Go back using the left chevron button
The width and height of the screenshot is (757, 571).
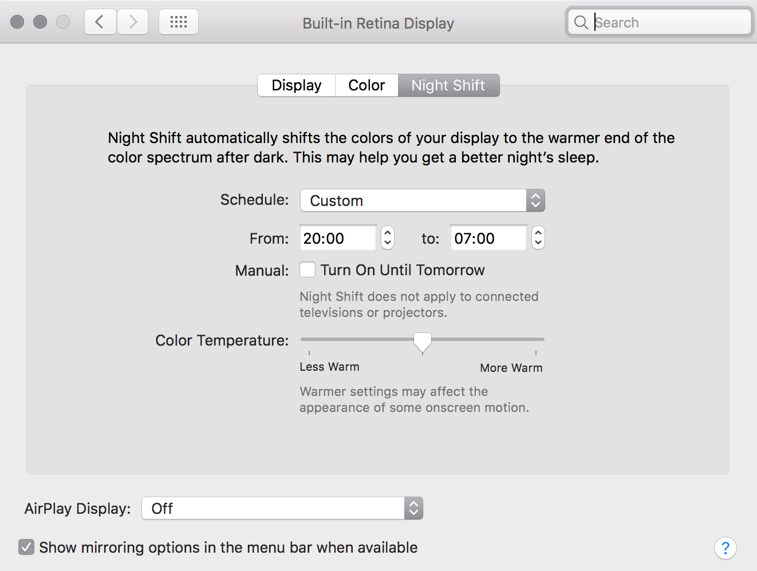point(101,22)
